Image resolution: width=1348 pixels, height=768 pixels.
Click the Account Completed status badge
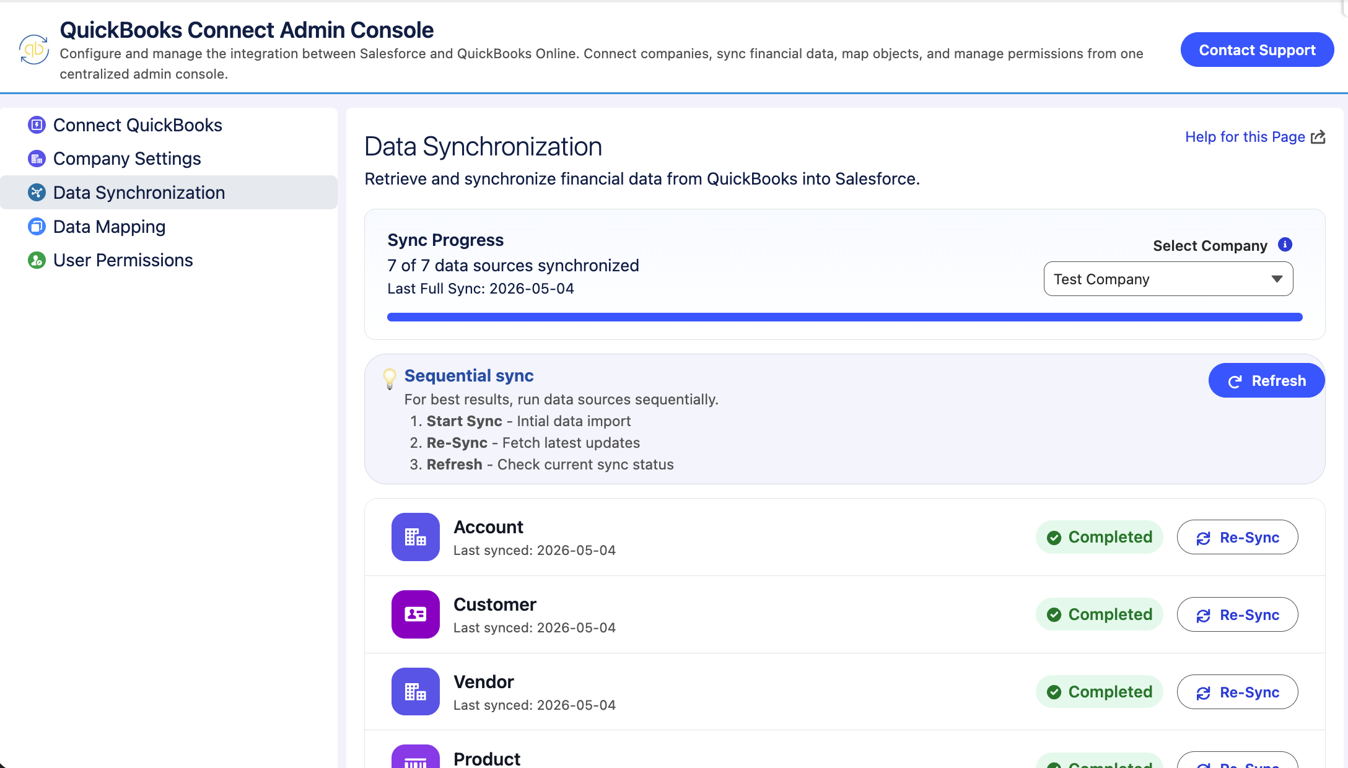click(1100, 537)
